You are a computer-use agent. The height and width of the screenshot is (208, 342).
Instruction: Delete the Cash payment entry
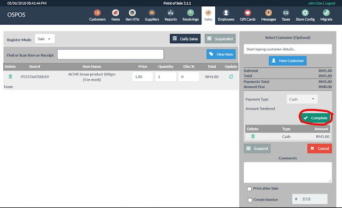[x=253, y=136]
